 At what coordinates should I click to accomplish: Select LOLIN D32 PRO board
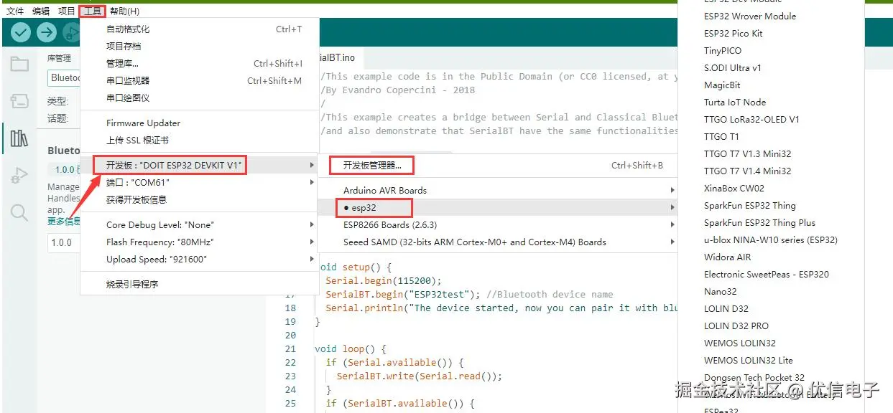771,326
